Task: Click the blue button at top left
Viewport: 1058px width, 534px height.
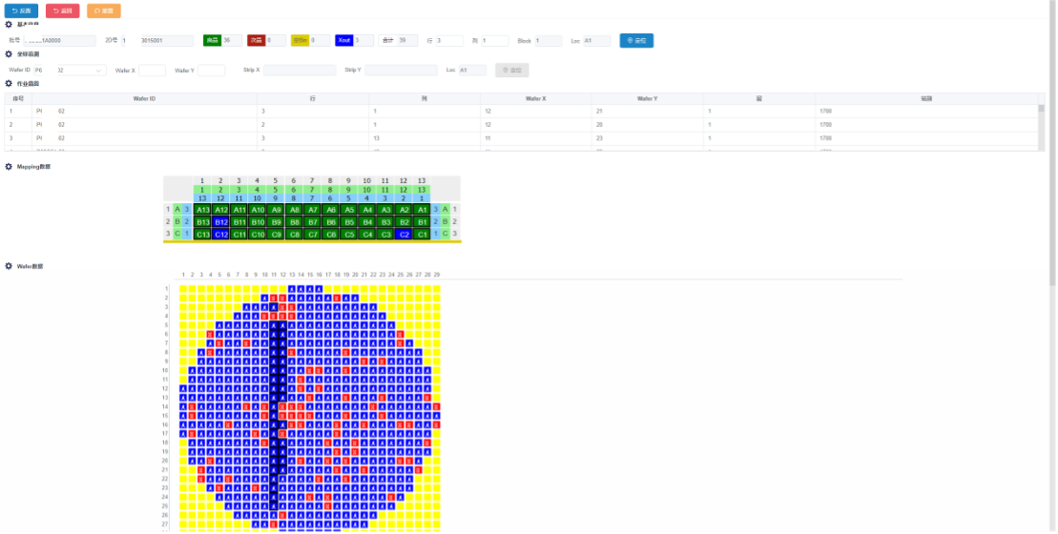Action: pos(22,10)
